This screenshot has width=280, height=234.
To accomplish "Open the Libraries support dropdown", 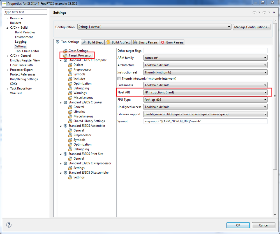I will tap(205, 114).
